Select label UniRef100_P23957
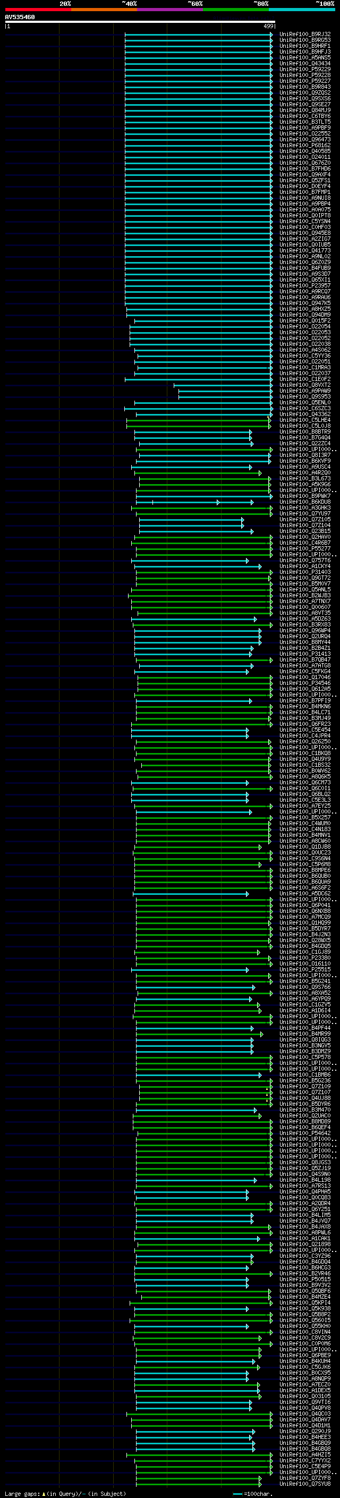The image size is (340, 1498). [305, 285]
